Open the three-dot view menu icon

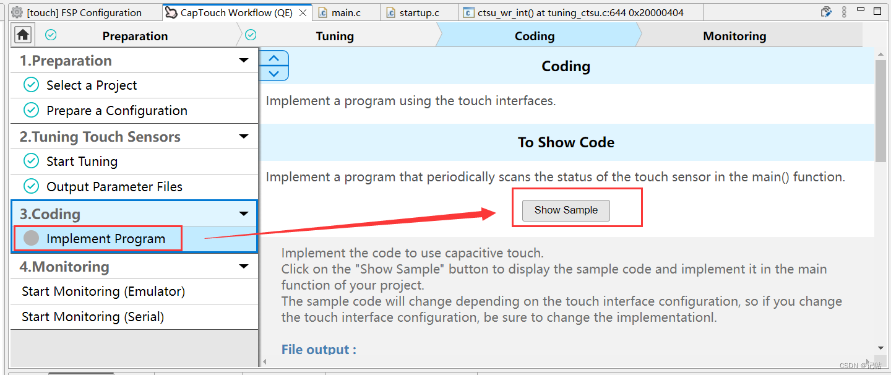click(844, 12)
